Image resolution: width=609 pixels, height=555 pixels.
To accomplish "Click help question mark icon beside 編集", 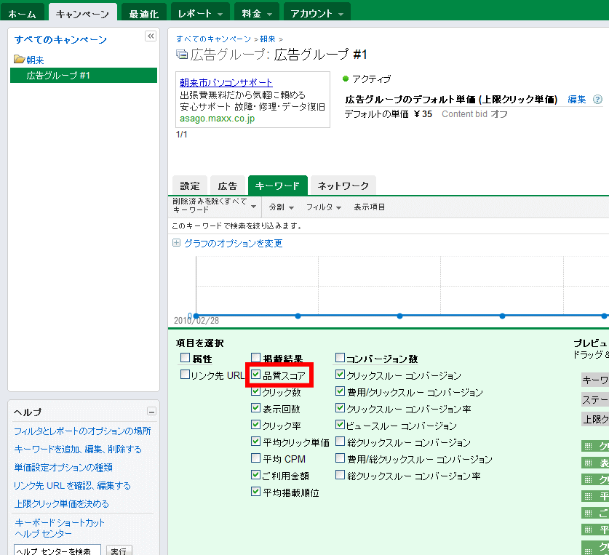I will point(597,100).
